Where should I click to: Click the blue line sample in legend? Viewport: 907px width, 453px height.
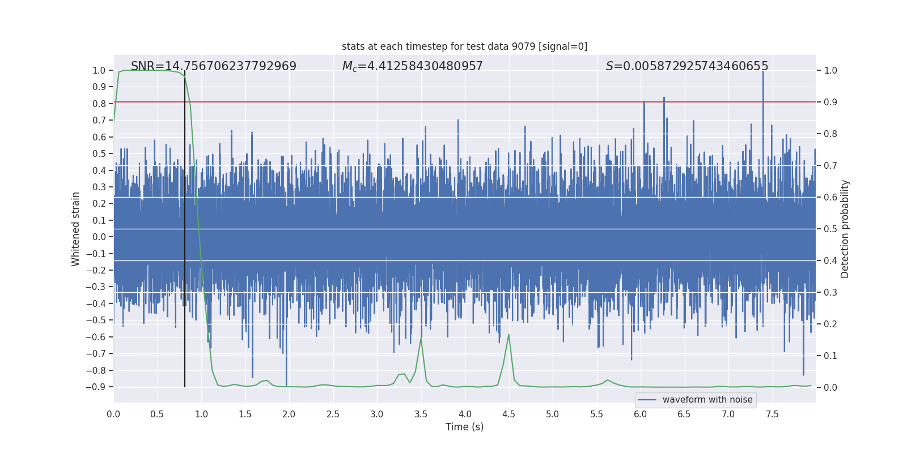coord(647,400)
